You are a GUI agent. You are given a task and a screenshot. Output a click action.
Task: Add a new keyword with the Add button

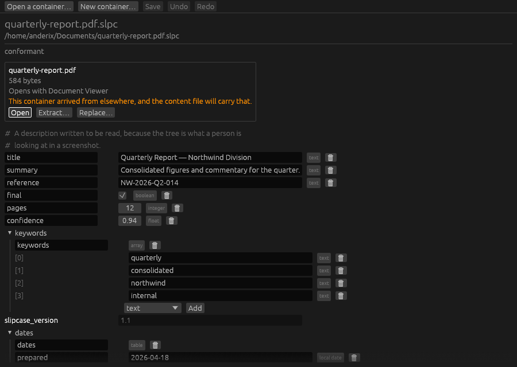pos(195,308)
